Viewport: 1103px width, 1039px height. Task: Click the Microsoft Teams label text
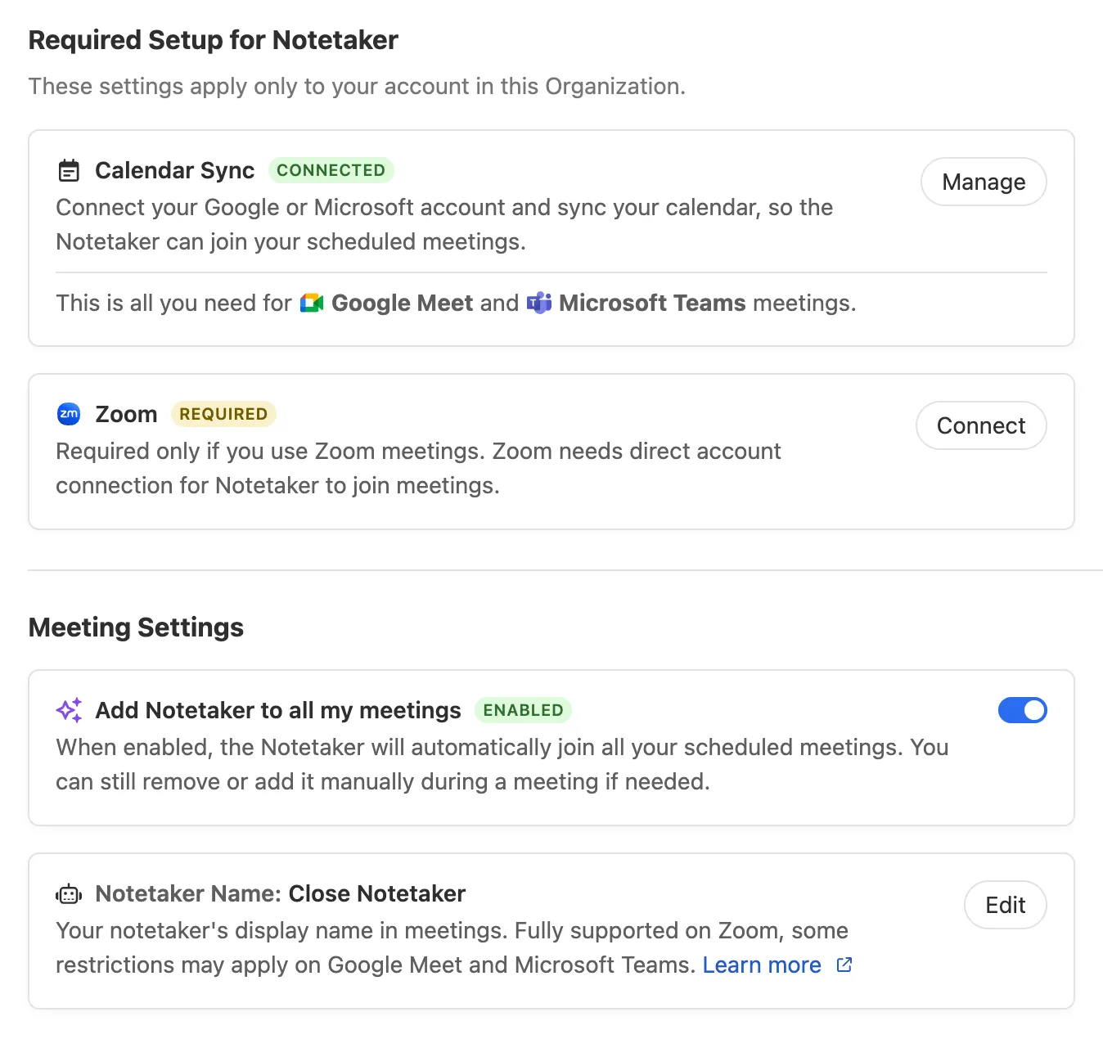coord(652,303)
